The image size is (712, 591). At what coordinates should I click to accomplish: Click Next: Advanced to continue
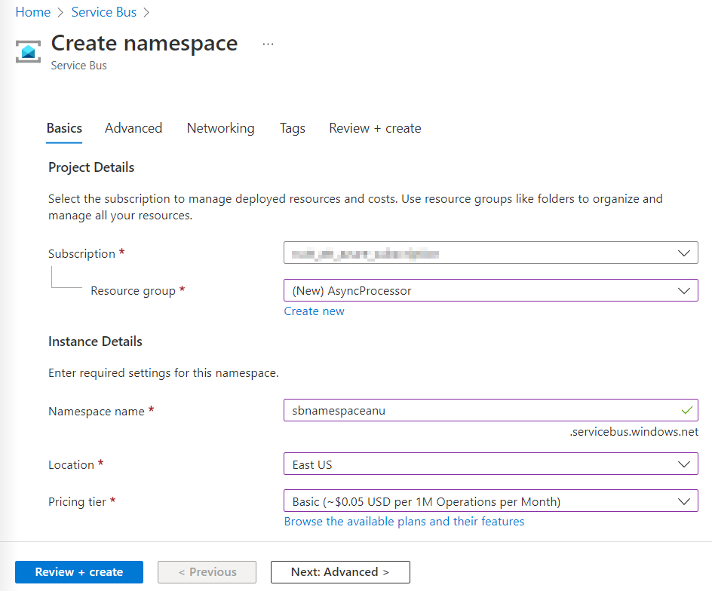[340, 571]
